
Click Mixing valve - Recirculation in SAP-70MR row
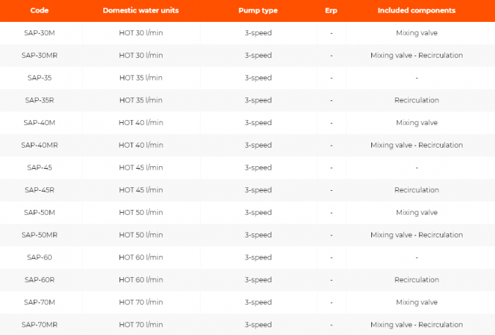pyautogui.click(x=417, y=324)
